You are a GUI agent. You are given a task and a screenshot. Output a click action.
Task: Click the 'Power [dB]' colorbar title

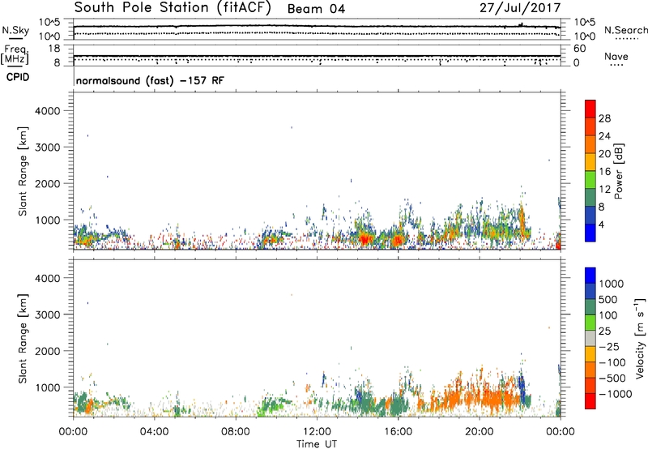pyautogui.click(x=619, y=171)
